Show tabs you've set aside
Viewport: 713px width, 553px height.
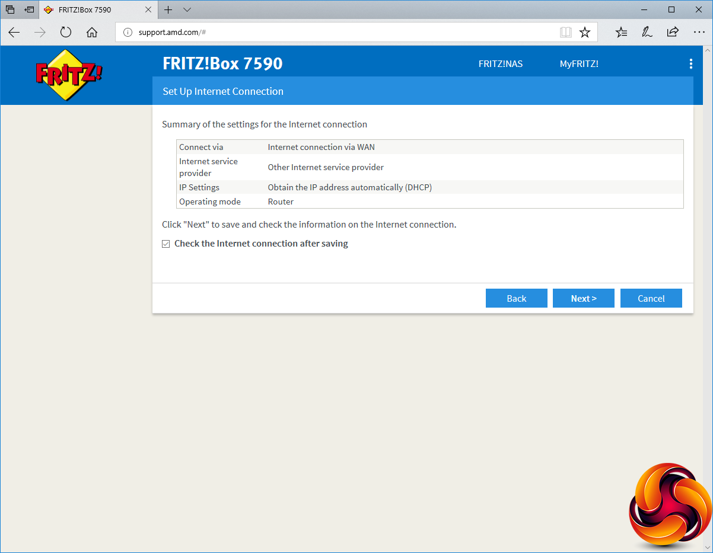tap(10, 10)
